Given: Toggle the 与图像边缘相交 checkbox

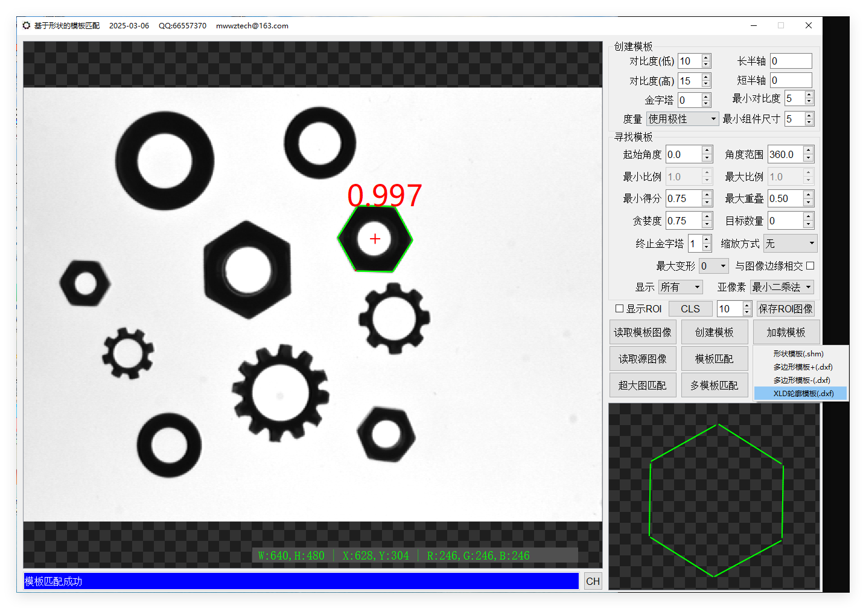Looking at the screenshot, I should coord(810,265).
